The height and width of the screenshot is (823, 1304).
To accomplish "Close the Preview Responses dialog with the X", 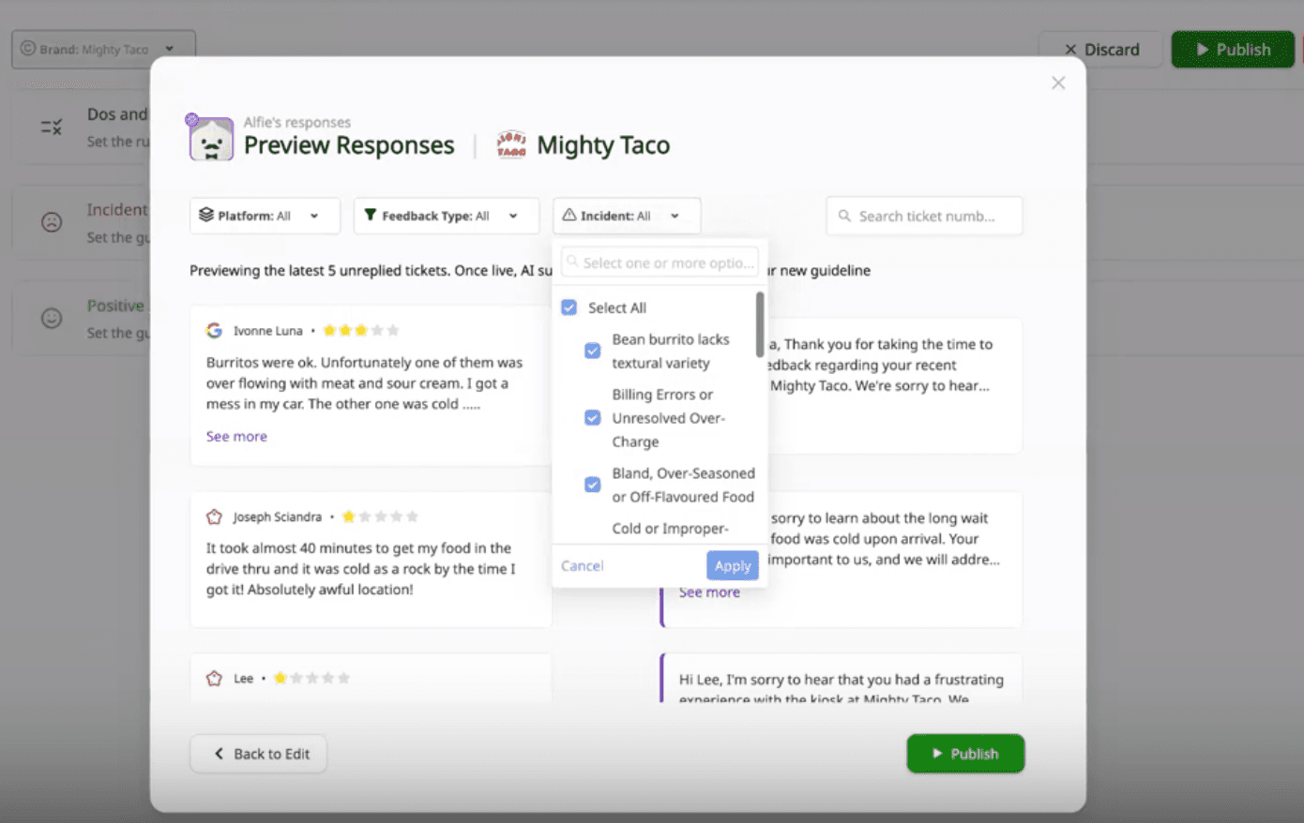I will click(x=1058, y=82).
